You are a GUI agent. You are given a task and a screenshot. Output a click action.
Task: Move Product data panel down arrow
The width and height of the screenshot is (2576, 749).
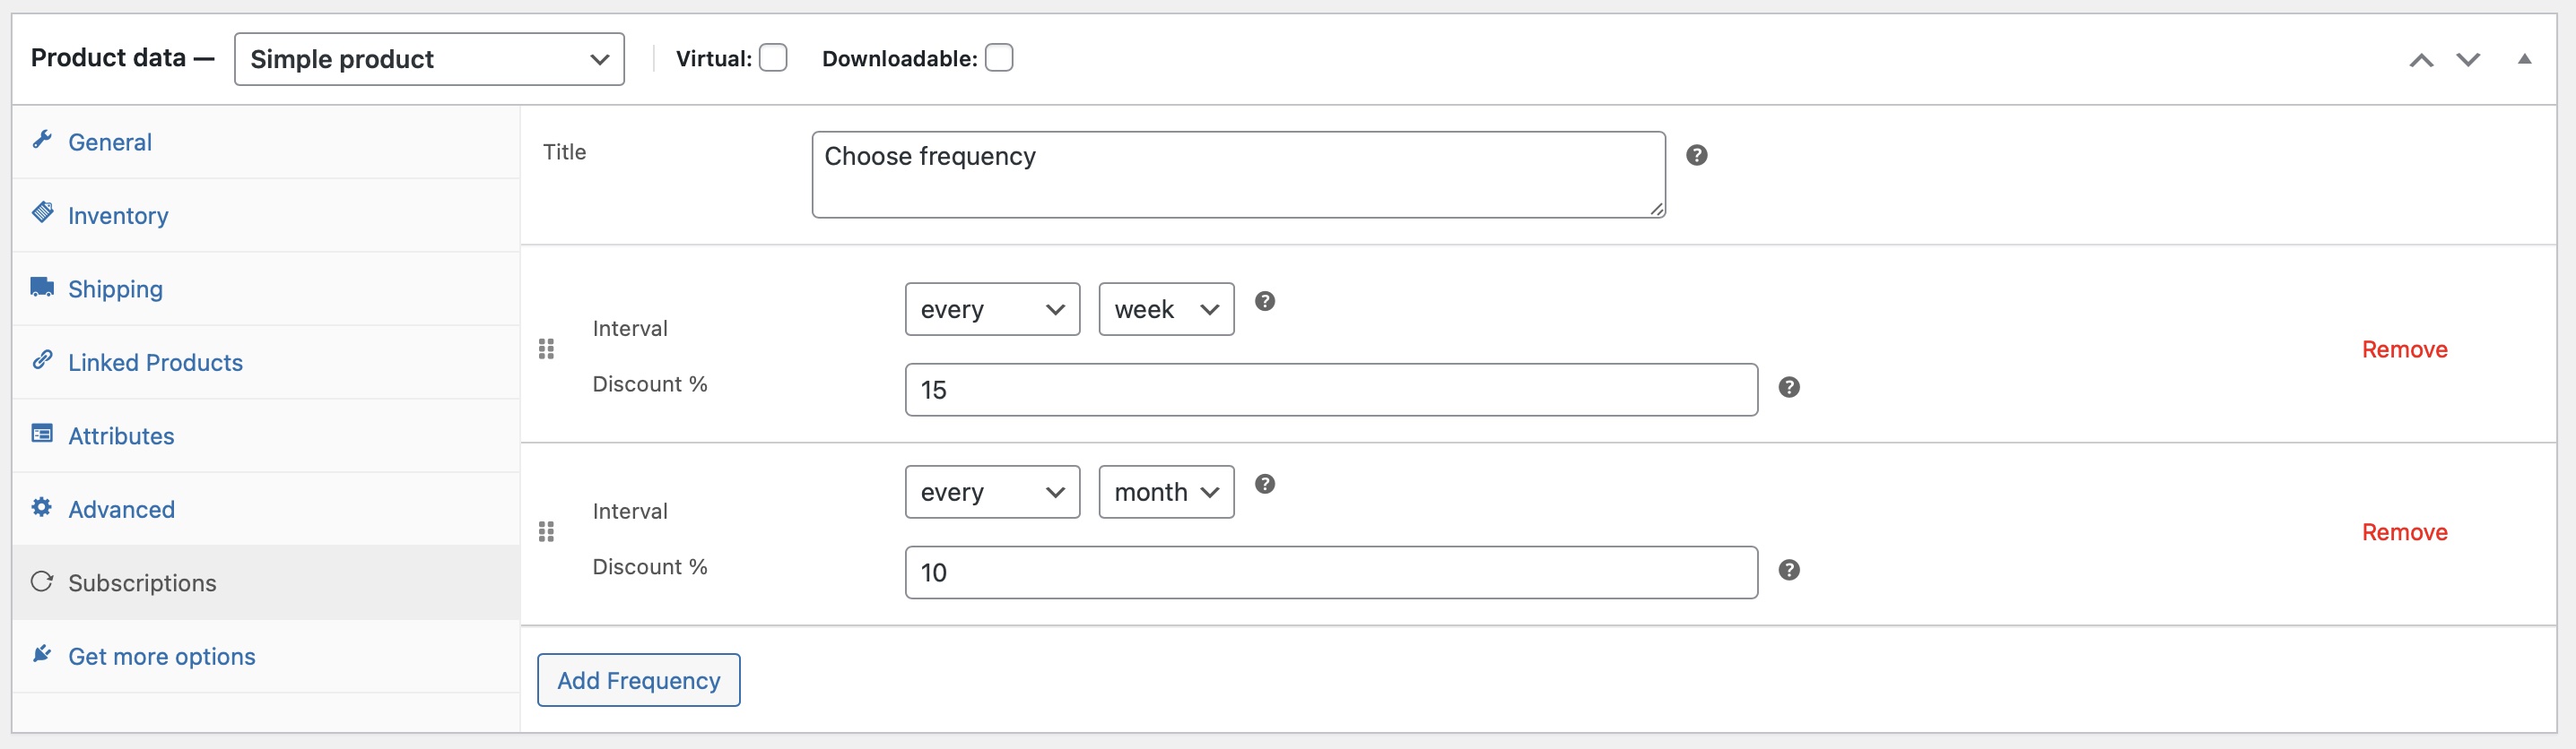pos(2468,60)
